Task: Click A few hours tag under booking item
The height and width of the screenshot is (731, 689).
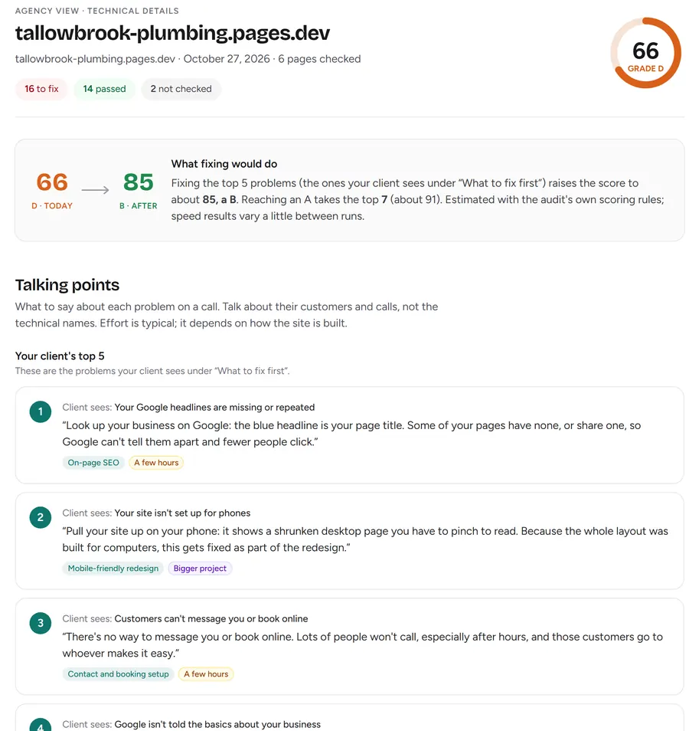Action: pyautogui.click(x=206, y=674)
